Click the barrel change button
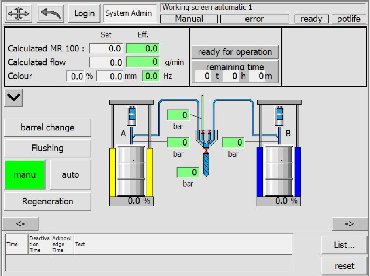This screenshot has height=276, width=370. (48, 127)
